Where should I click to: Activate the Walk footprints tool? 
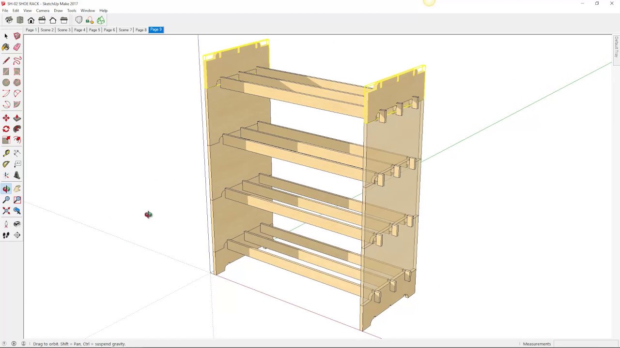[x=6, y=235]
